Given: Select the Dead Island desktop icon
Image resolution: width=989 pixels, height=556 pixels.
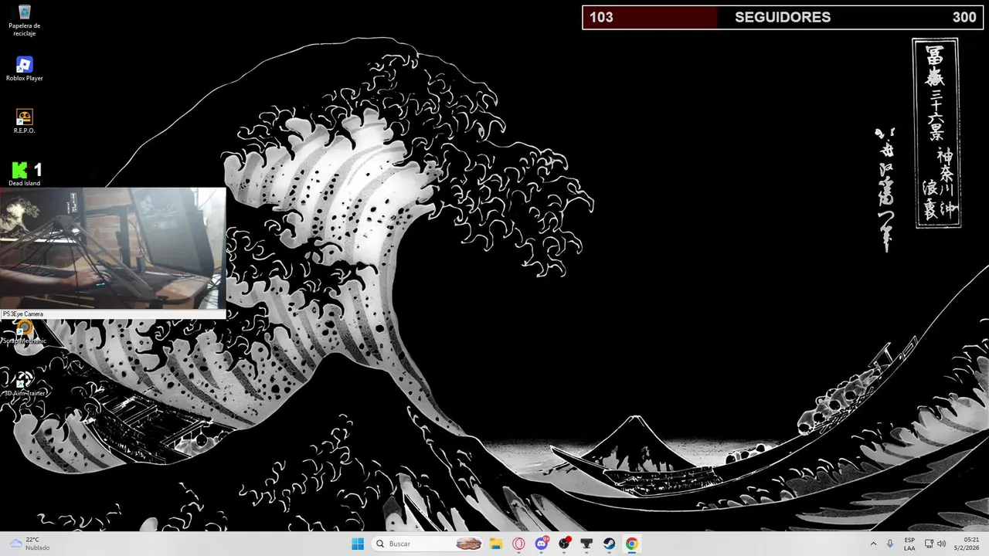Looking at the screenshot, I should pyautogui.click(x=24, y=174).
